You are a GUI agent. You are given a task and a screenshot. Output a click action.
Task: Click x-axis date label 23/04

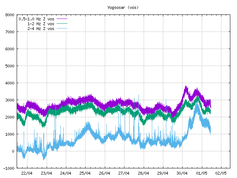coord(47,173)
